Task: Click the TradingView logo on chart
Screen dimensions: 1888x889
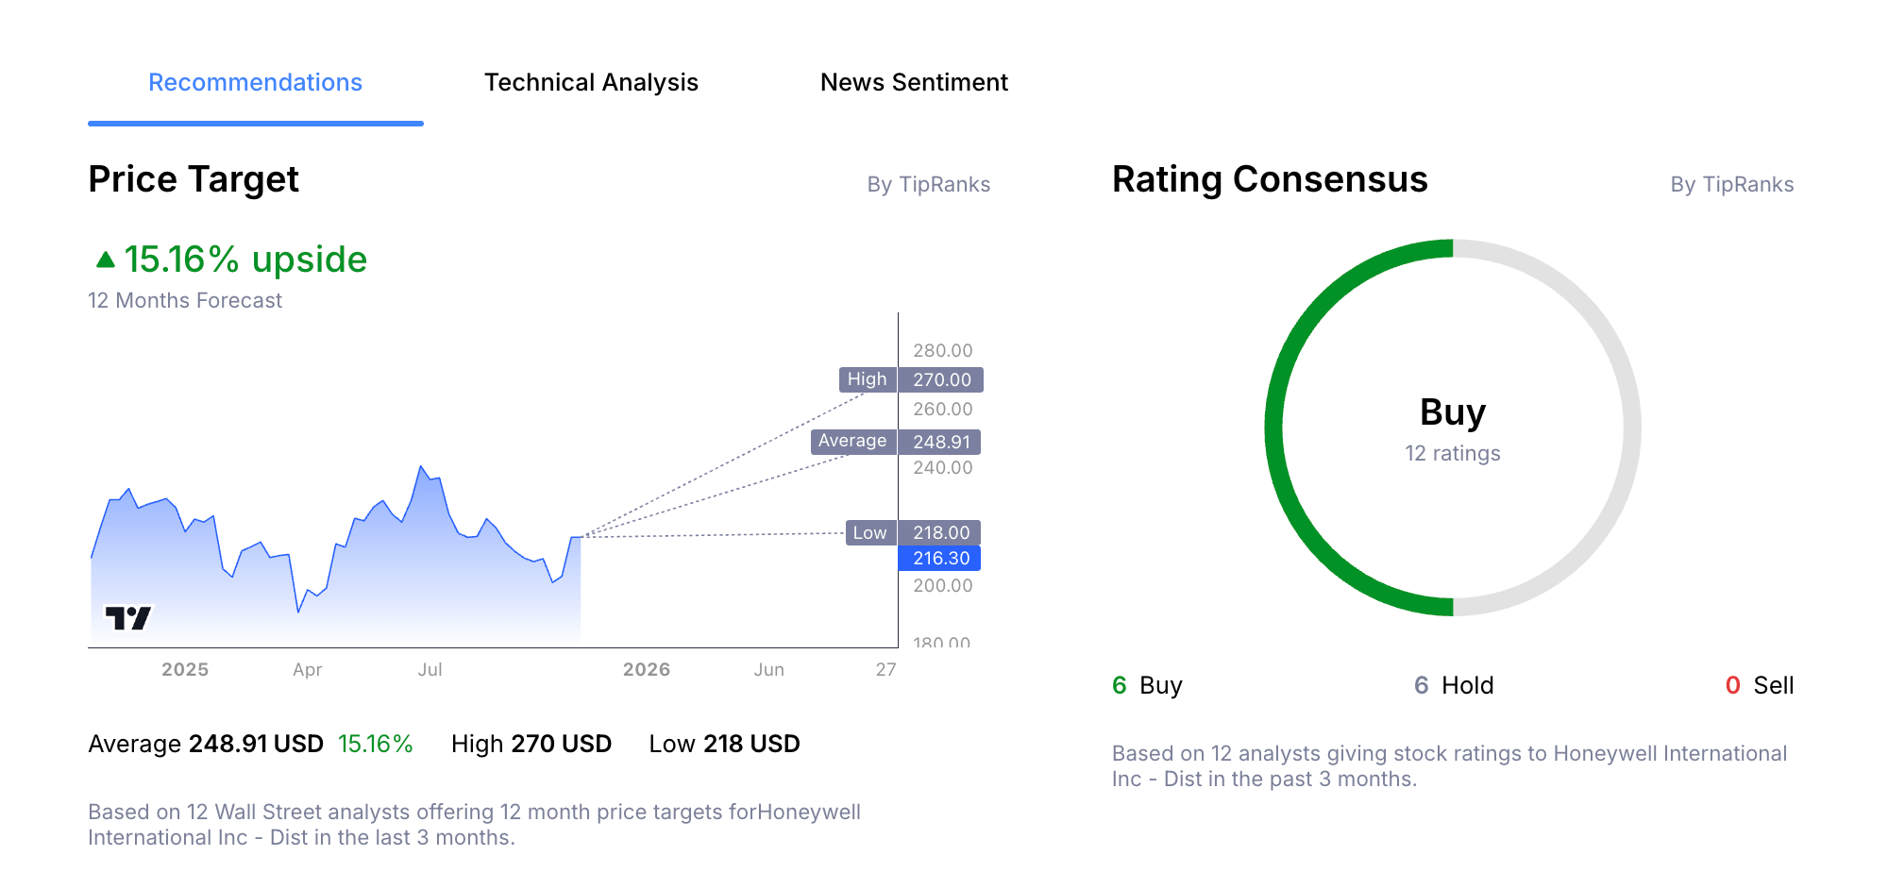Action: coord(127,618)
